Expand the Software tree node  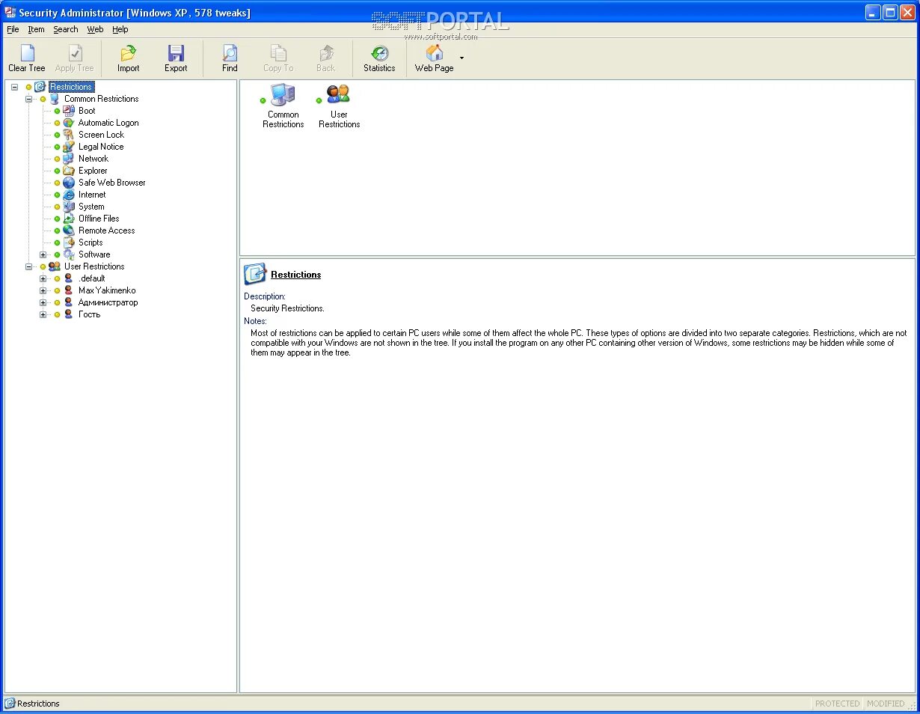(x=43, y=254)
